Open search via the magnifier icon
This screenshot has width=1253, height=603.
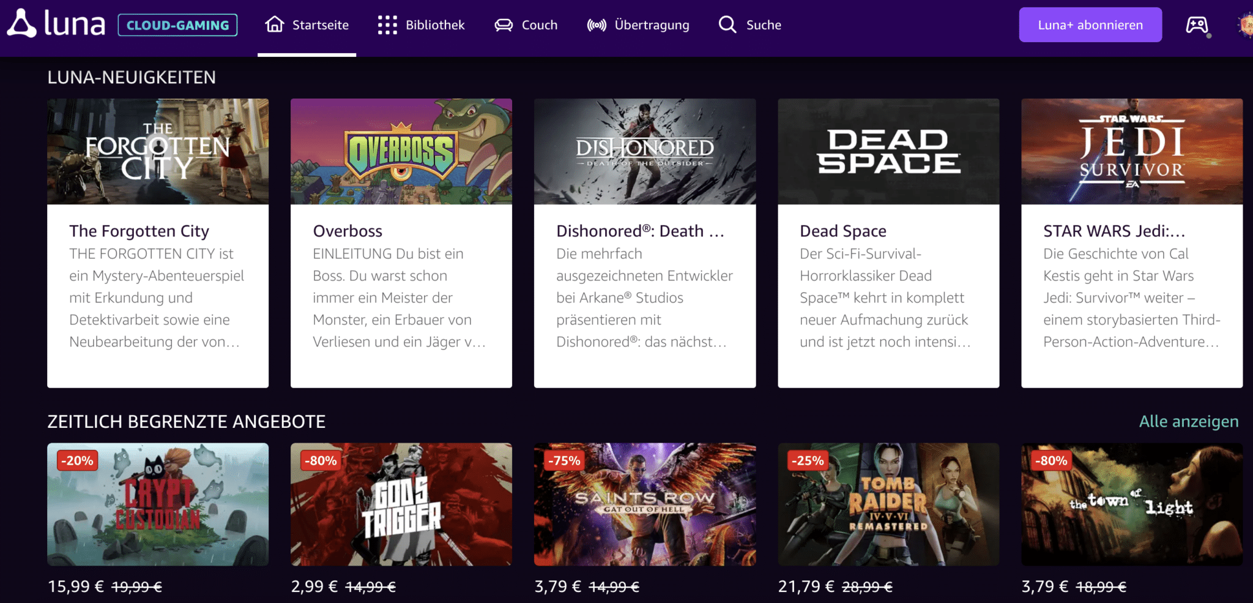[x=727, y=24]
